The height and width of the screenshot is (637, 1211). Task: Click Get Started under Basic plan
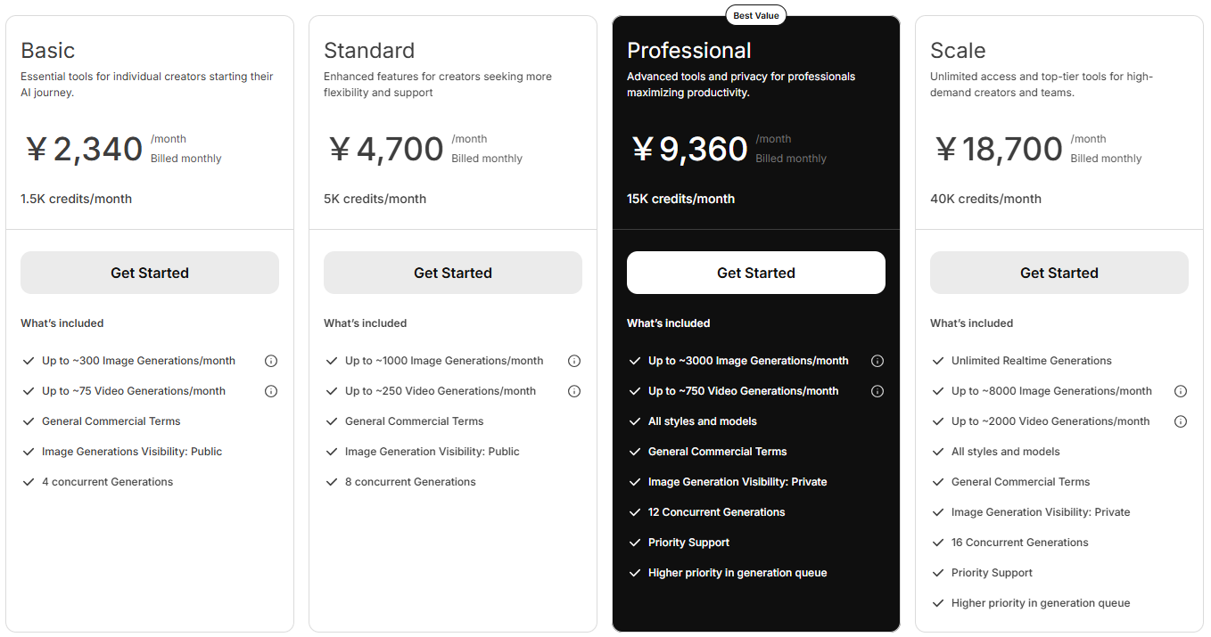pyautogui.click(x=150, y=273)
